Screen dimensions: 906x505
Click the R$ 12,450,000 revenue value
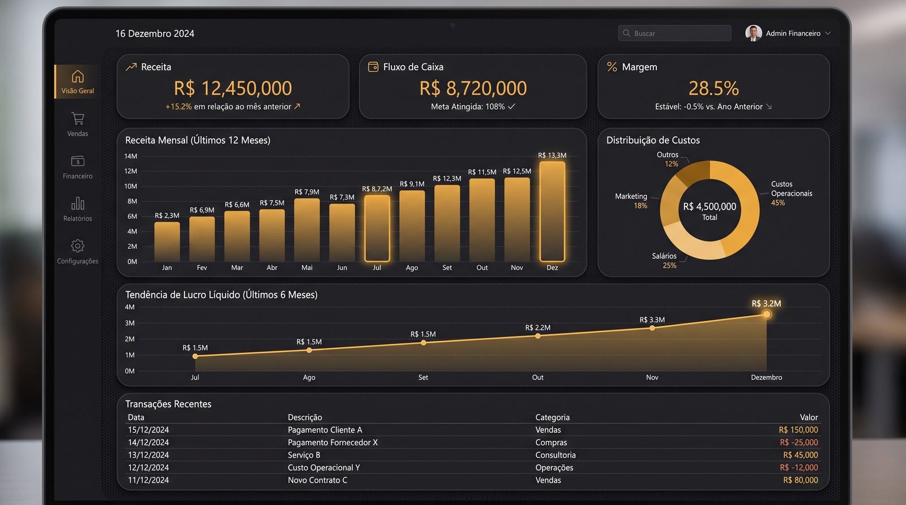point(233,88)
